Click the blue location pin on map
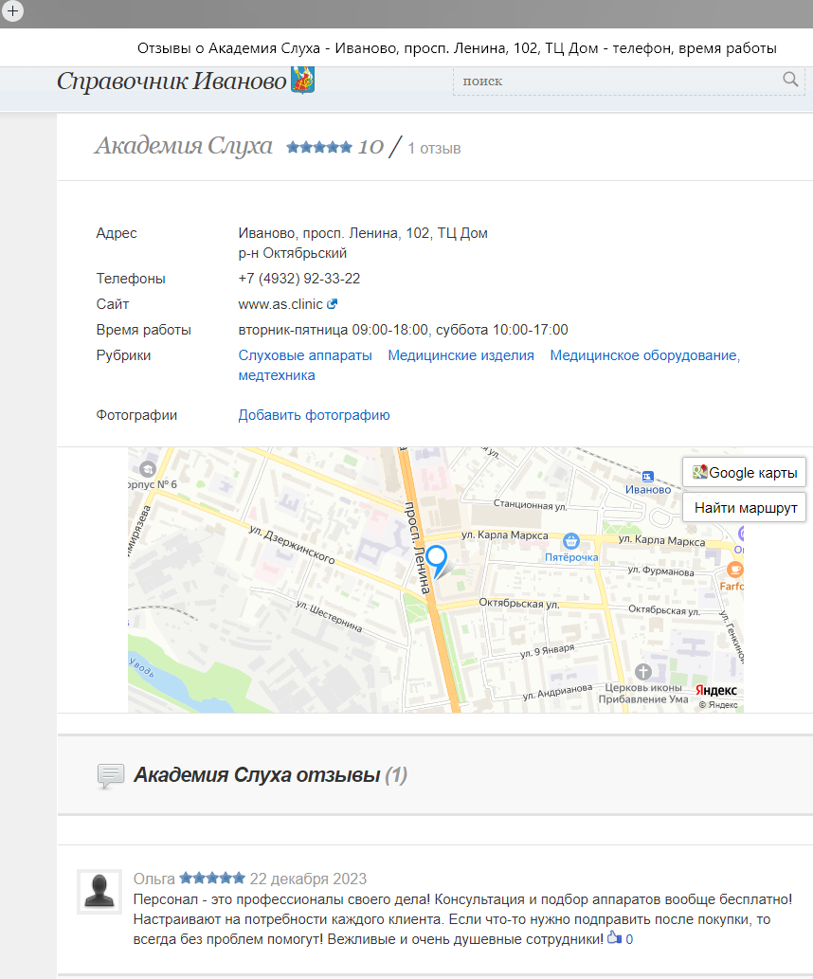The image size is (813, 979). (x=436, y=559)
